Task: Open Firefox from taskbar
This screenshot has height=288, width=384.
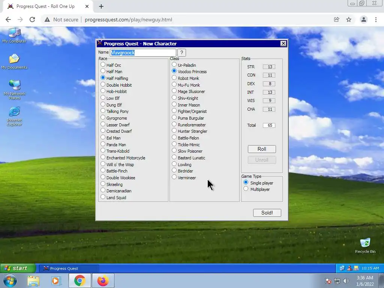Action: click(x=103, y=280)
